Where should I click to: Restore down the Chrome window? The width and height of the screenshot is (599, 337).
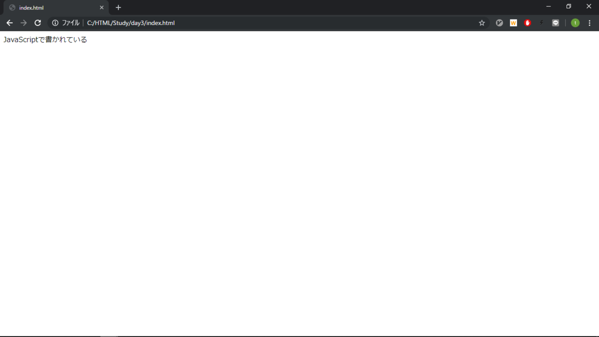tap(569, 6)
